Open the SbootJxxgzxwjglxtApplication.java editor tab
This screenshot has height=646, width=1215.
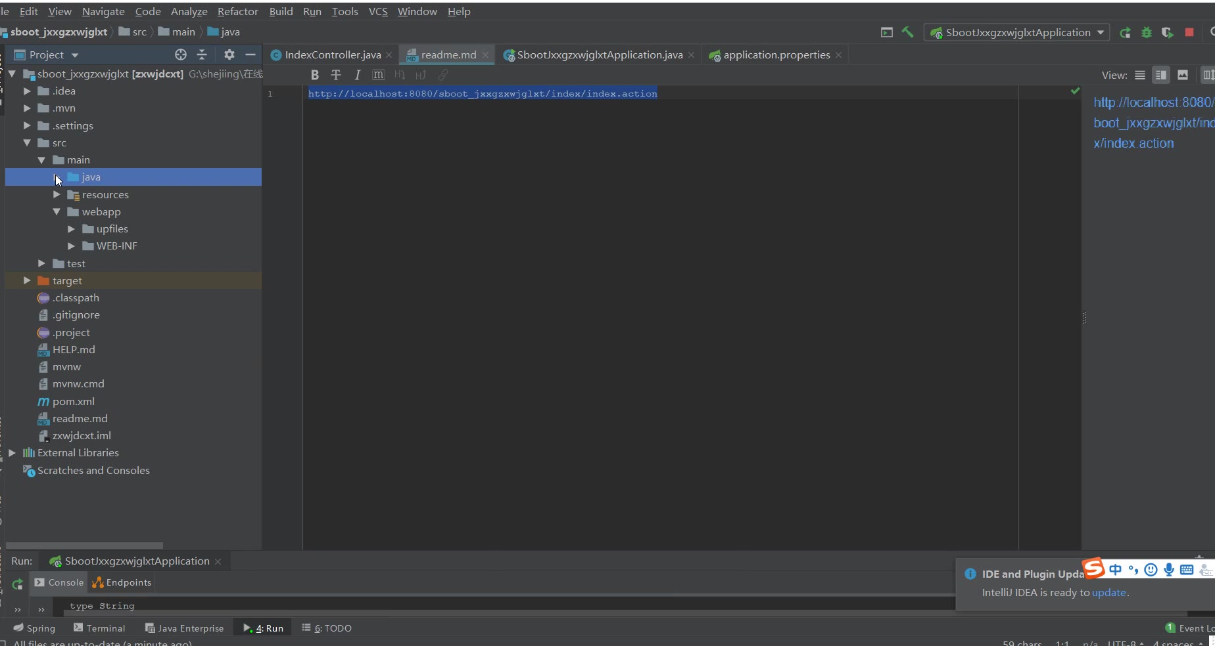(600, 54)
